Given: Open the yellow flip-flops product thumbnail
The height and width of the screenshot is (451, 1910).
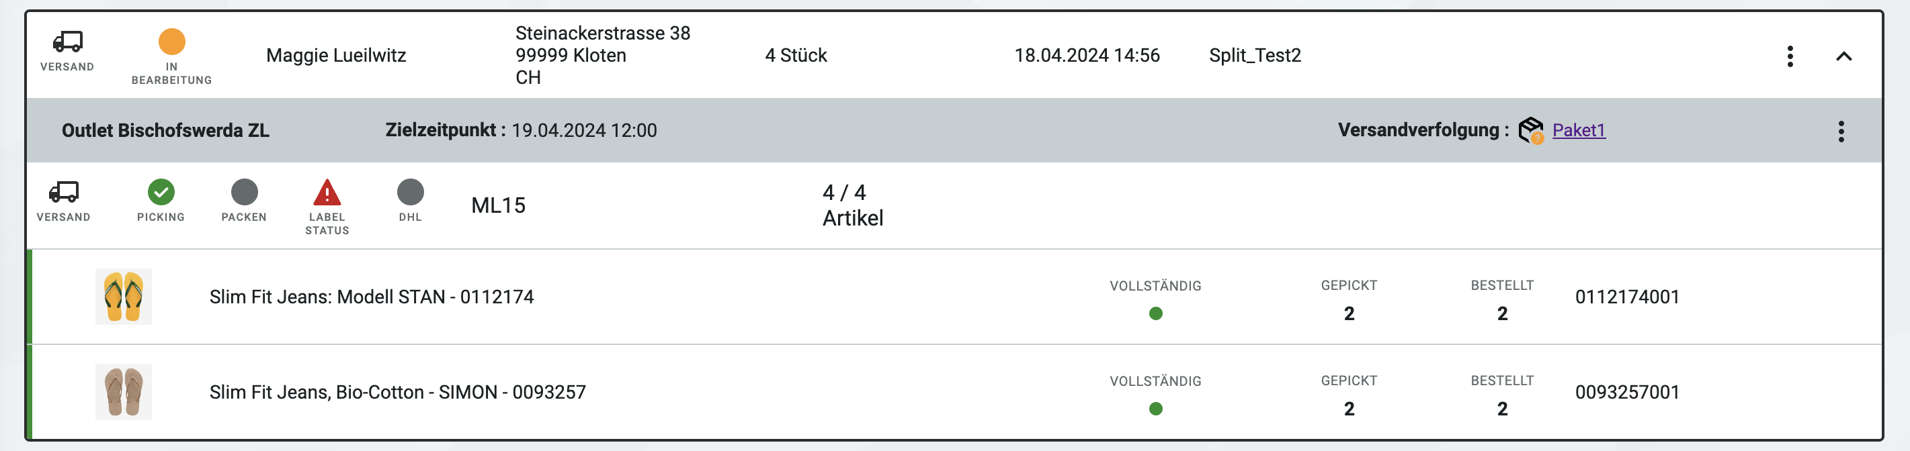Looking at the screenshot, I should coord(123,297).
